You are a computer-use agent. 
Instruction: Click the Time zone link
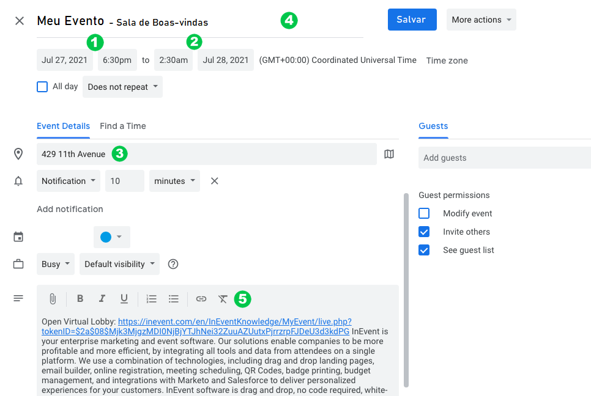point(447,61)
